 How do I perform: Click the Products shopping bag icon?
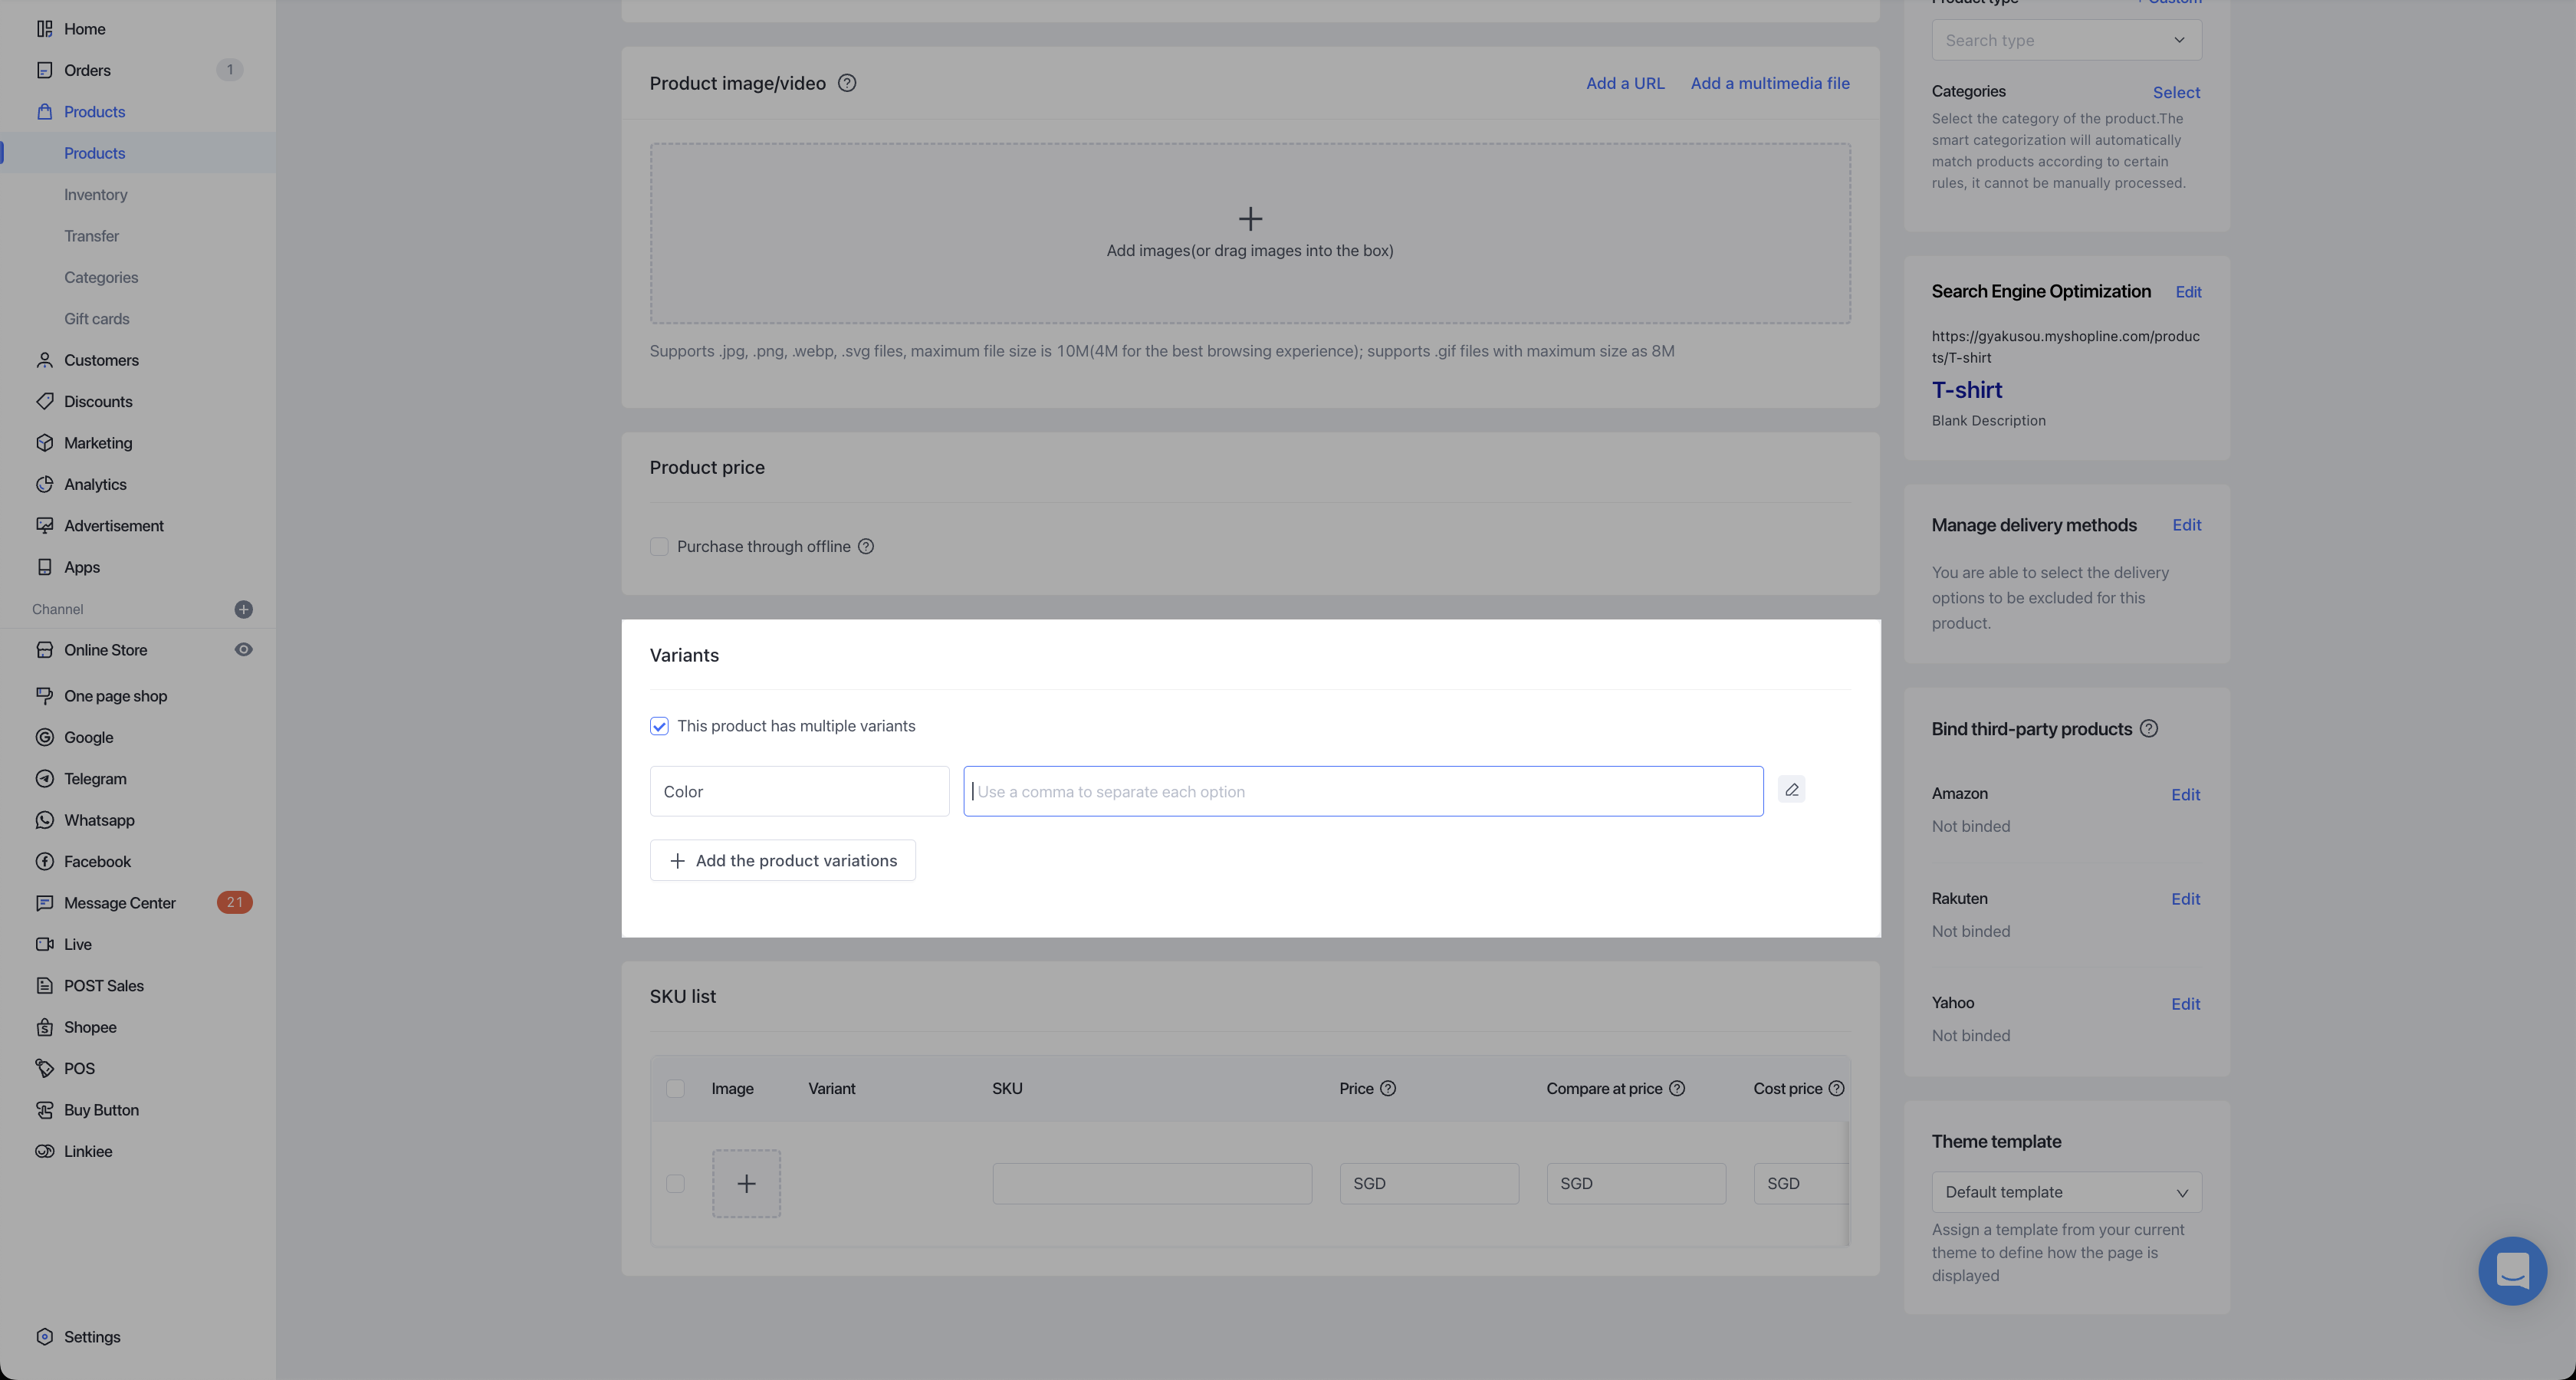click(x=44, y=112)
